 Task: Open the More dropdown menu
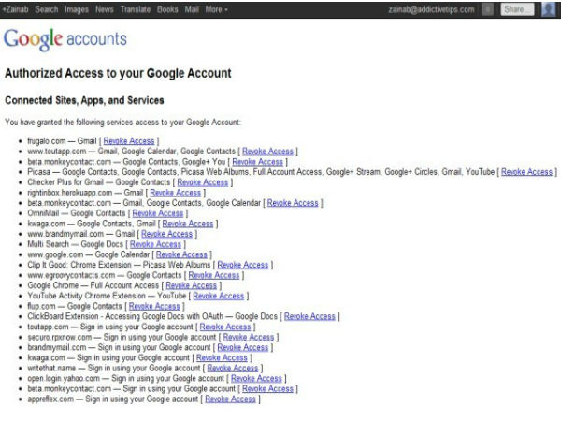(216, 9)
